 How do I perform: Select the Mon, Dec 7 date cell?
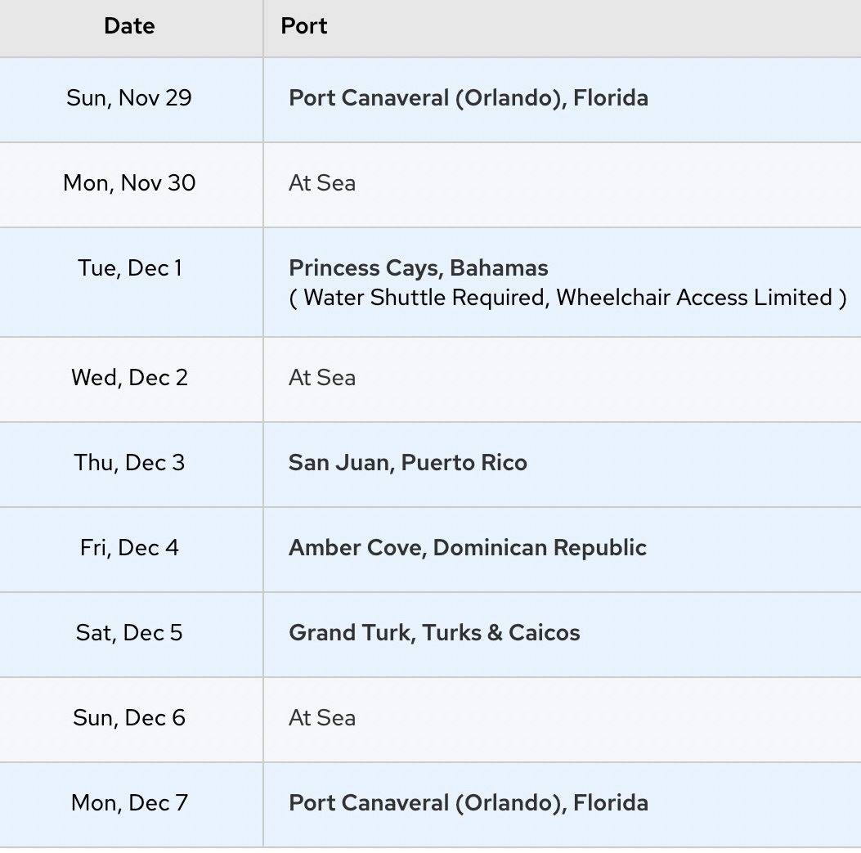click(129, 803)
